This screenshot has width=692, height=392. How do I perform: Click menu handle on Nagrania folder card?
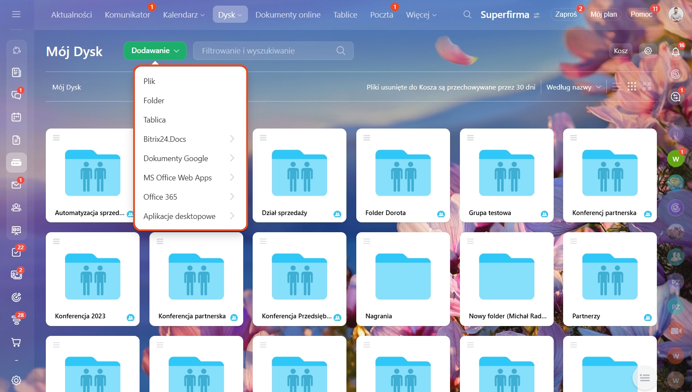pos(367,241)
